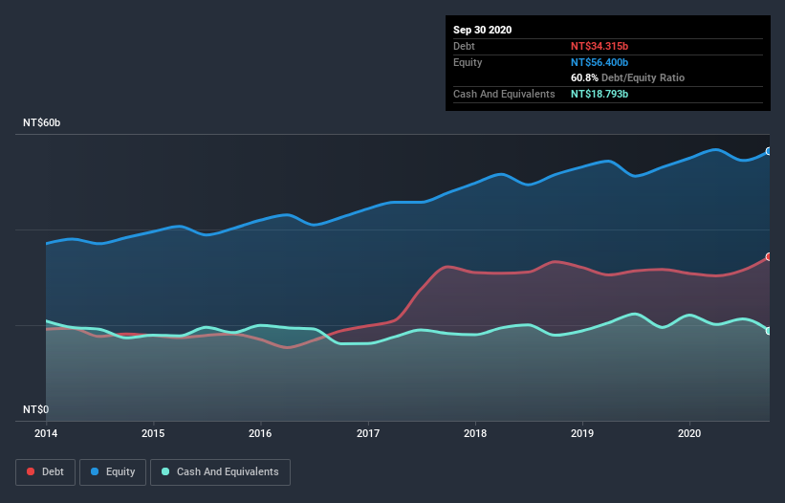The width and height of the screenshot is (785, 503).
Task: Click the Sep 30 2020 tooltip date
Action: (483, 30)
